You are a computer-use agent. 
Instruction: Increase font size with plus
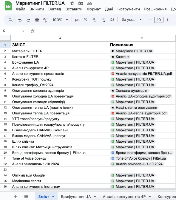point(167,20)
